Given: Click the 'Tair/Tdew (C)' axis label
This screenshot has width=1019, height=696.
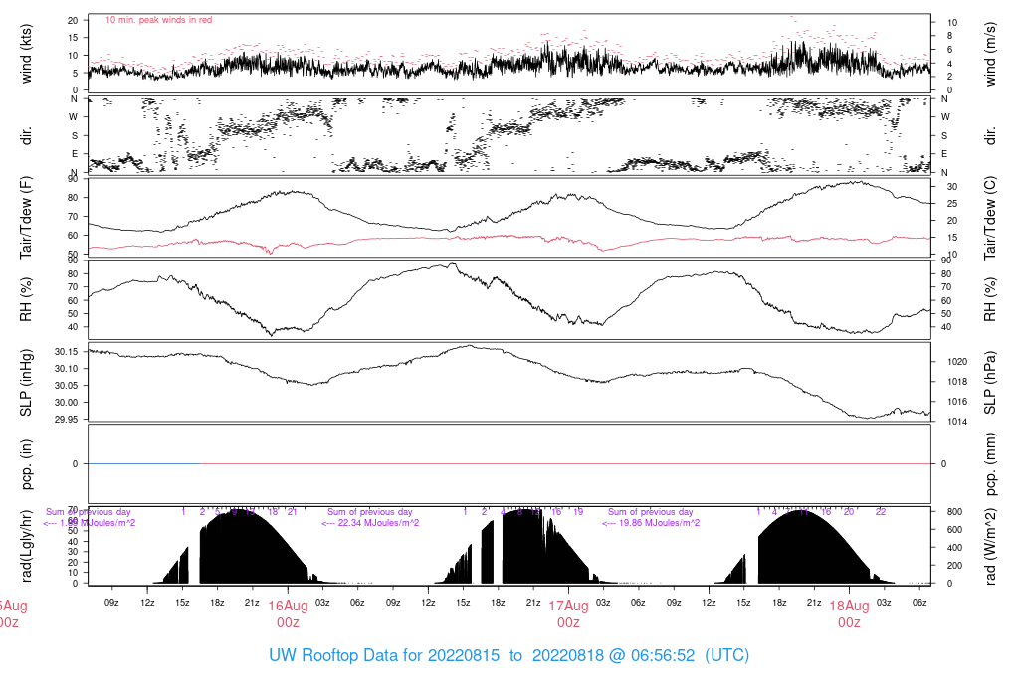Looking at the screenshot, I should (990, 218).
